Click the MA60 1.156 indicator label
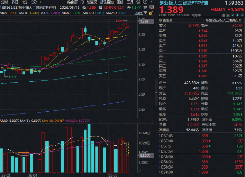Screen dimensions: 245x177 pos(71,13)
